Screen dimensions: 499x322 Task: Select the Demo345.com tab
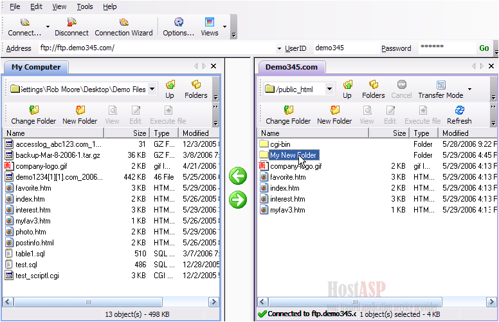coord(291,67)
